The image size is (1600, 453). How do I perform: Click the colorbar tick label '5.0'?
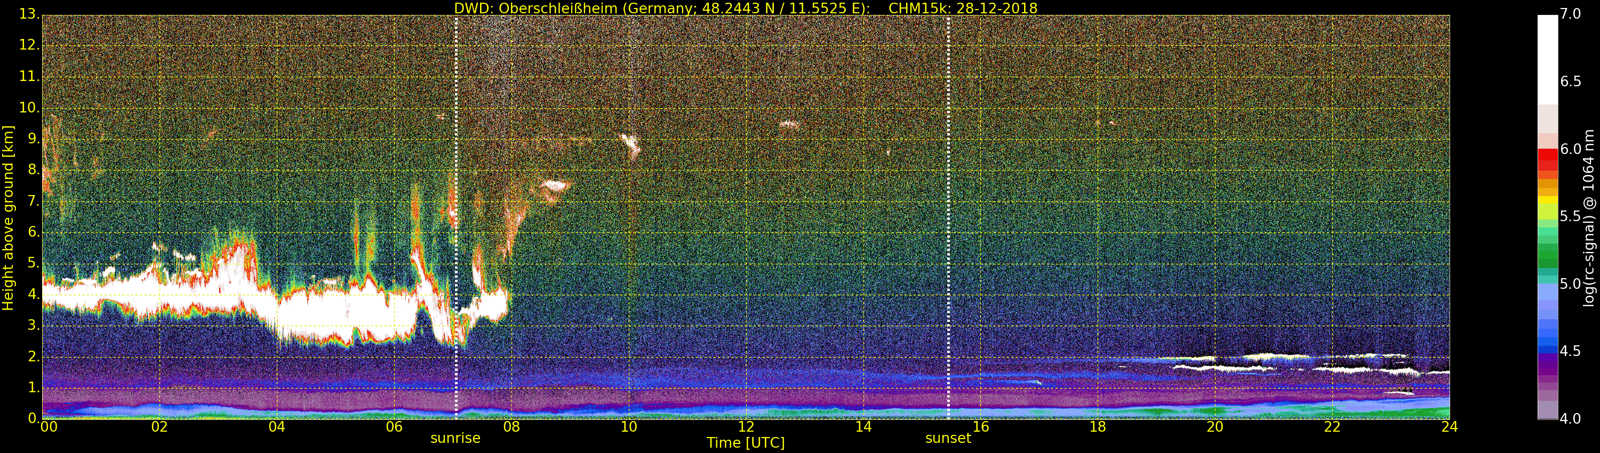click(x=1570, y=284)
